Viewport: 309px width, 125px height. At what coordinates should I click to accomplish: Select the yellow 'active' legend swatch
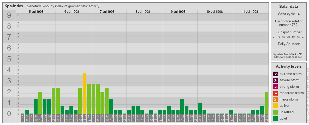click(x=275, y=106)
